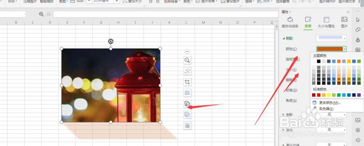Click 智能缩放 button in ribbon
The image size is (364, 146).
[x=47, y=1]
